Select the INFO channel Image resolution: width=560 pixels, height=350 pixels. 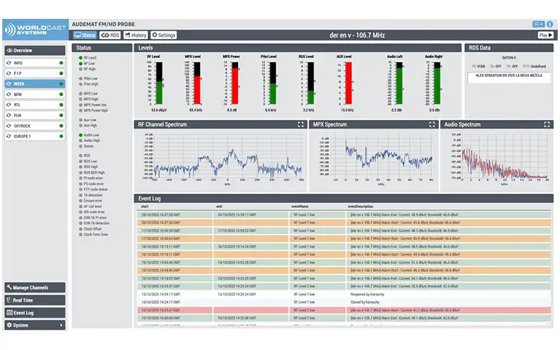[35, 63]
